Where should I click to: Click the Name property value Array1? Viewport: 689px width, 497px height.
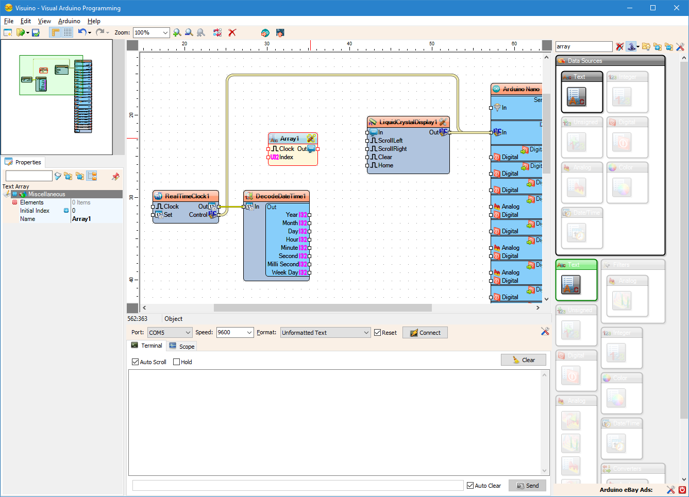click(x=96, y=219)
